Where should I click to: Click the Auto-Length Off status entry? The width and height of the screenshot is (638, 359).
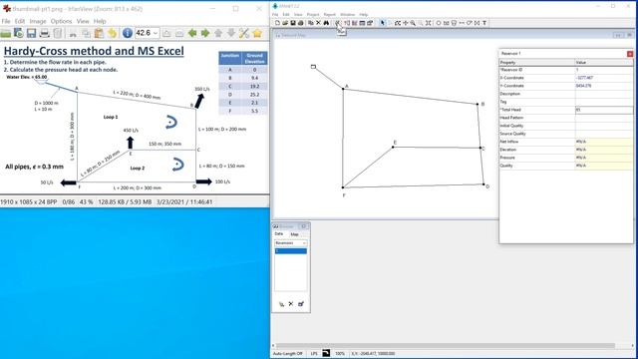[288, 354]
